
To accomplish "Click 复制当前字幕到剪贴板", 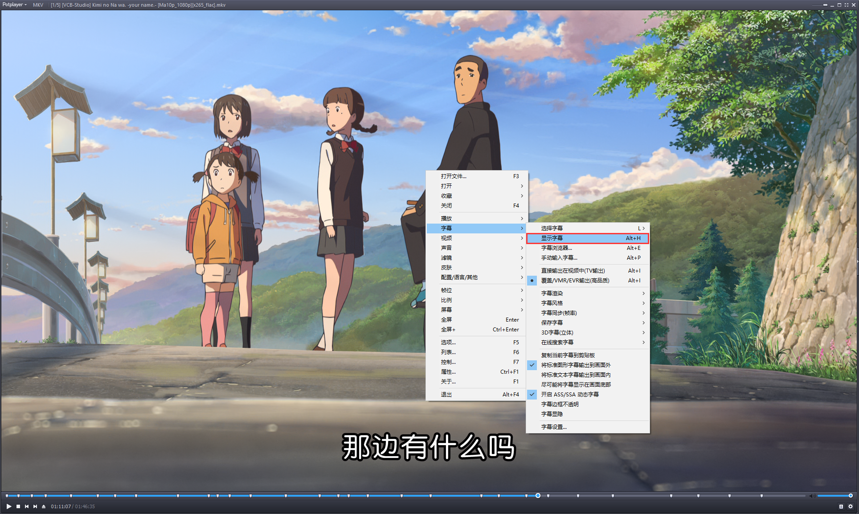I will coord(568,355).
